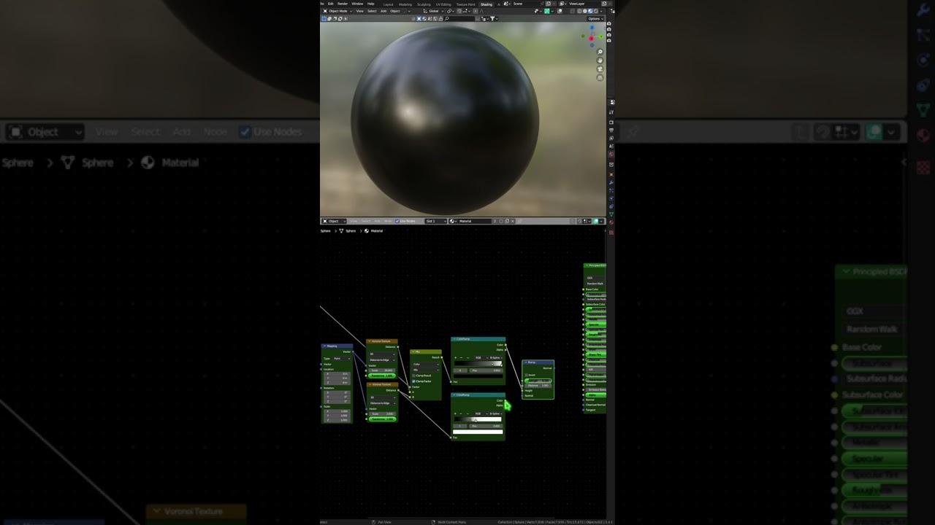Click the Material name input field

(473, 221)
